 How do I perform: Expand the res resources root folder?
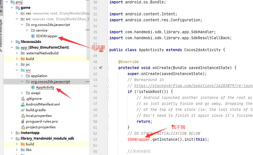(17, 13)
